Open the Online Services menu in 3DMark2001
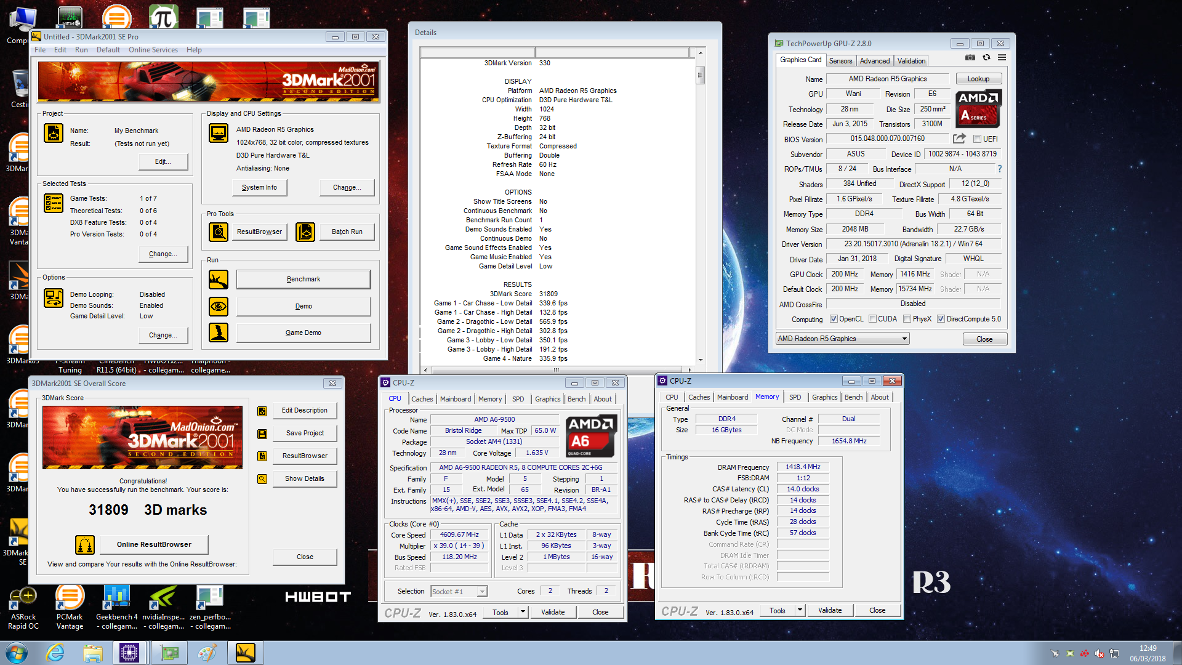This screenshot has width=1182, height=665. pyautogui.click(x=153, y=50)
